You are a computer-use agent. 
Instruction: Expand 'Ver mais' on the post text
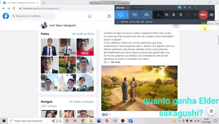point(115,62)
